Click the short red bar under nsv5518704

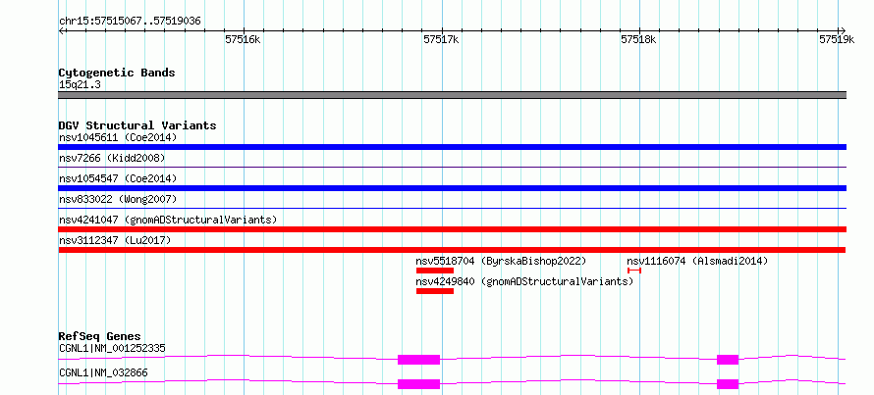tap(435, 271)
